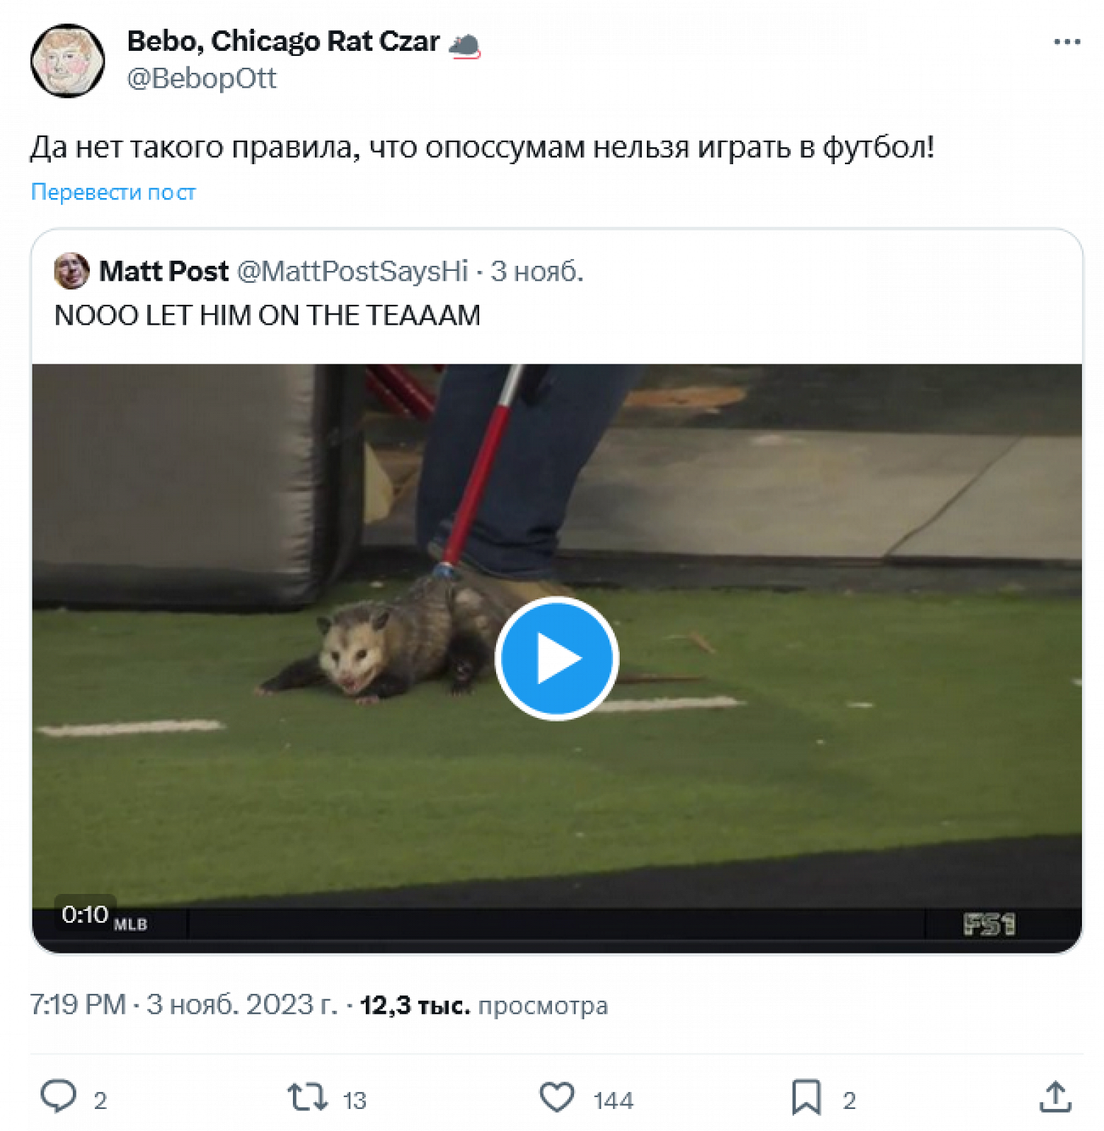1104x1131 pixels.
Task: Click the quoted post date "3 нояб."
Action: coord(537,271)
